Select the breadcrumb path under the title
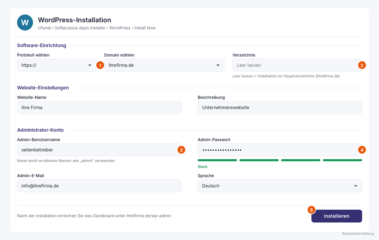379x240 pixels. pos(97,28)
